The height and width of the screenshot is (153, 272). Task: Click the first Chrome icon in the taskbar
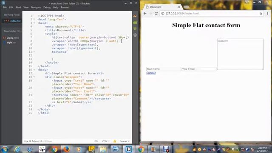point(54,149)
